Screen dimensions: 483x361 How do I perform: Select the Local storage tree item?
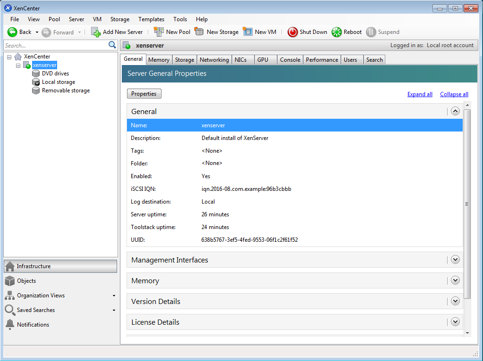[58, 82]
